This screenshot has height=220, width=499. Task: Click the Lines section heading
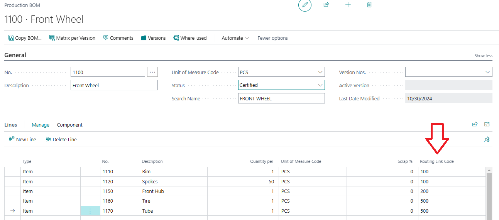[x=11, y=125]
